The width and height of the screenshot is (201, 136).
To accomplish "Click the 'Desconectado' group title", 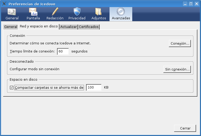I will click(x=22, y=61).
